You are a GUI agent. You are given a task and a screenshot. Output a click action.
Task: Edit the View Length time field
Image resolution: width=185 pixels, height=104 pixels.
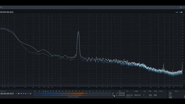[138, 95]
